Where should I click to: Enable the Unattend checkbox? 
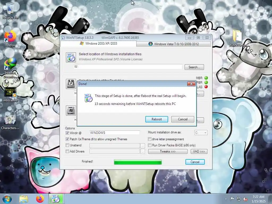click(67, 145)
